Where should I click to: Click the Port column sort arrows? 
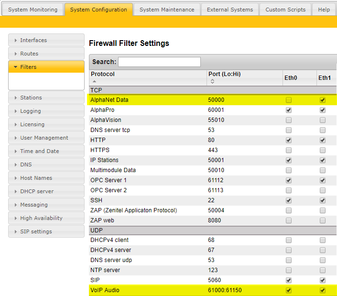tap(212, 82)
